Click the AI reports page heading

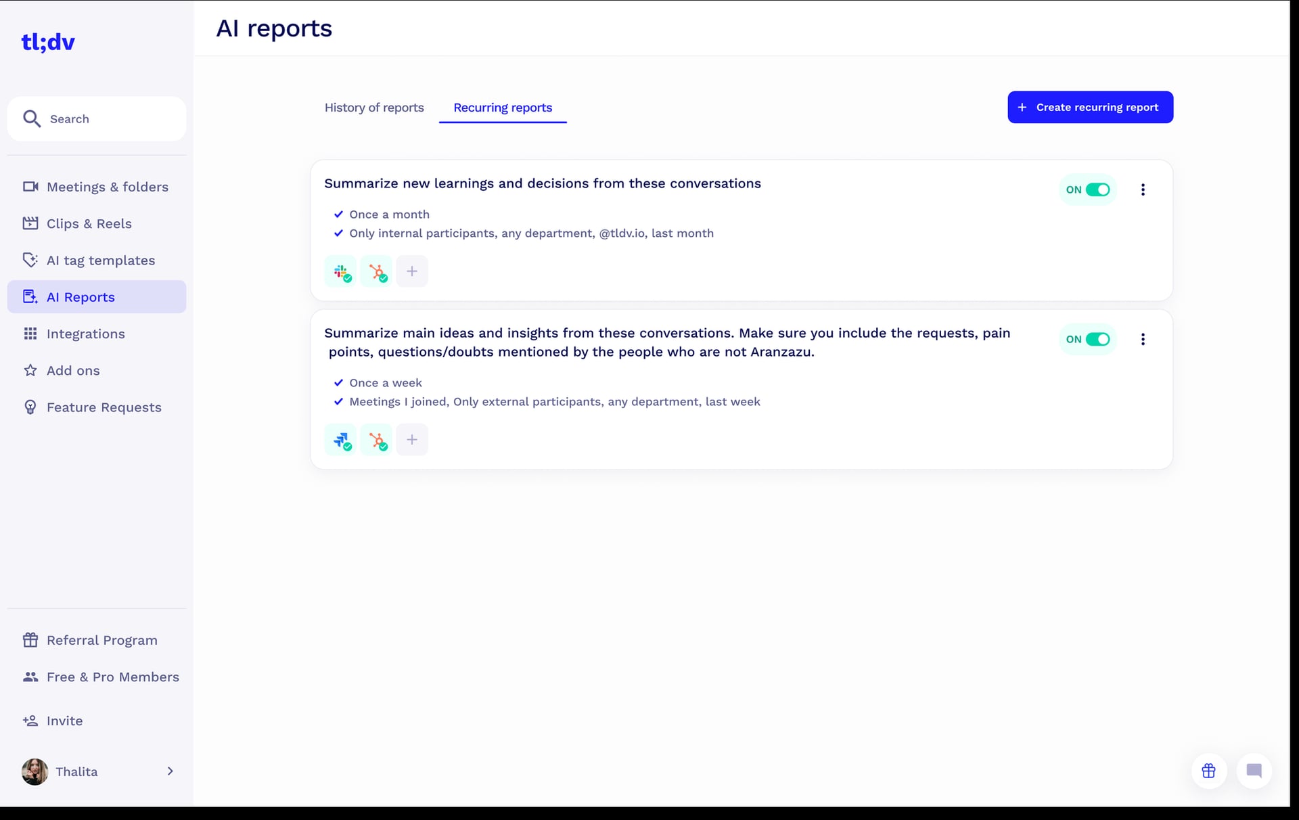(274, 28)
